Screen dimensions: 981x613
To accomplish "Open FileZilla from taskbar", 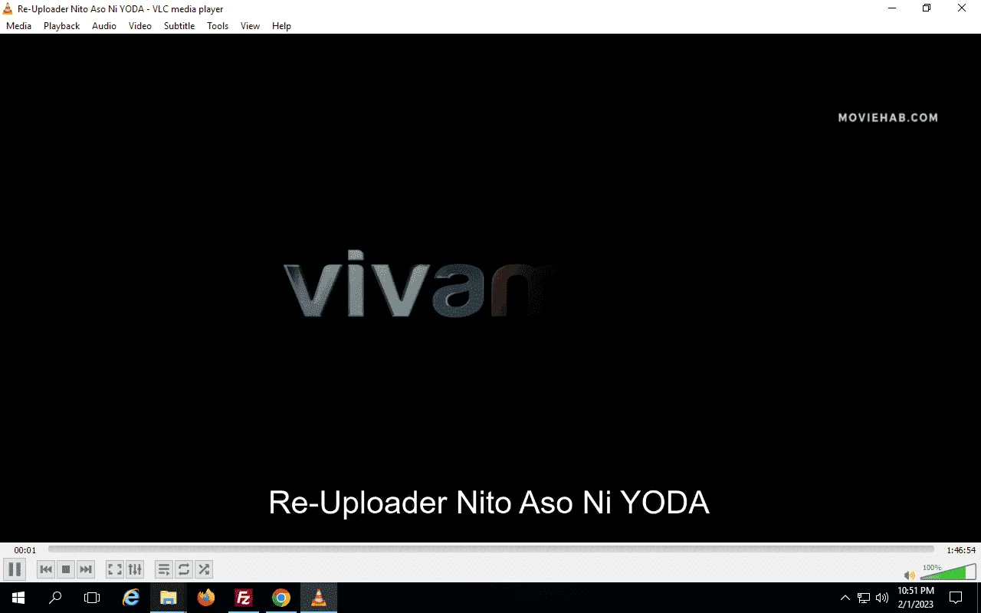I will click(244, 598).
